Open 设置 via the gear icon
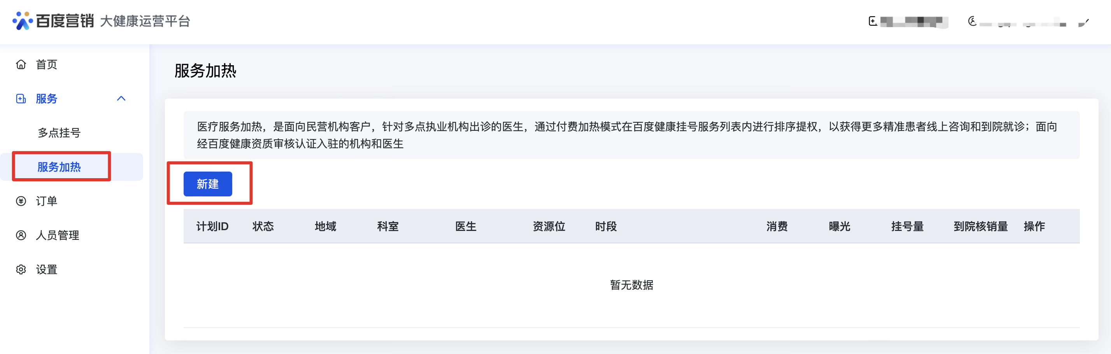 tap(21, 270)
